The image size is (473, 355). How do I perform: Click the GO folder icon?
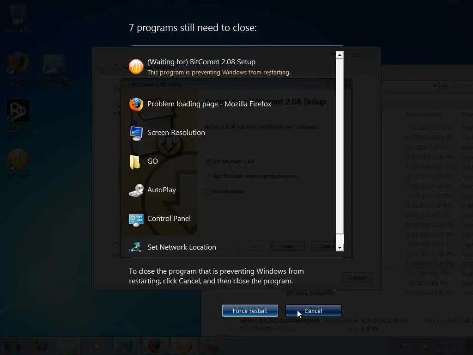pyautogui.click(x=134, y=162)
